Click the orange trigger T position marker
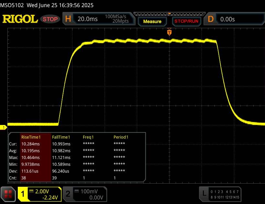 pyautogui.click(x=169, y=32)
